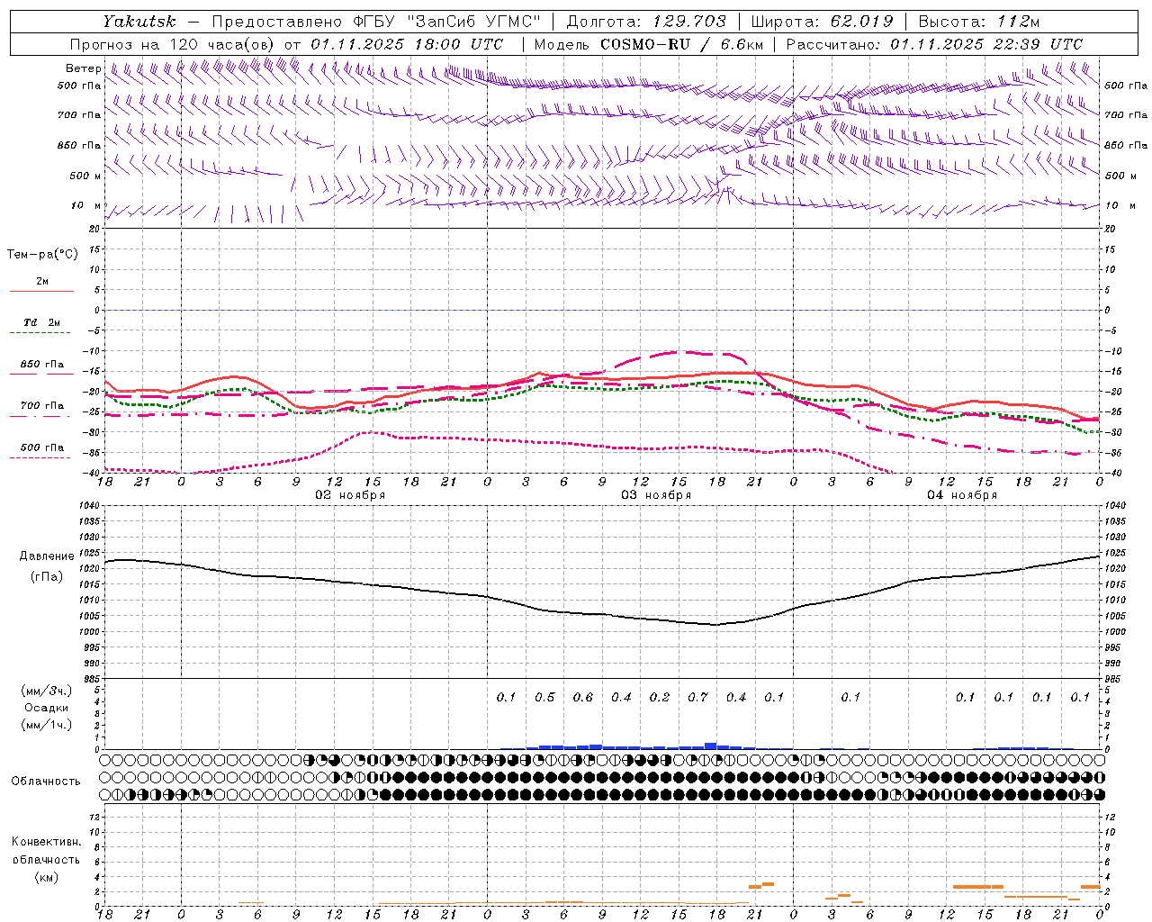Click the 'Ветер' wind panel label
1152x922 pixels.
pyautogui.click(x=84, y=68)
